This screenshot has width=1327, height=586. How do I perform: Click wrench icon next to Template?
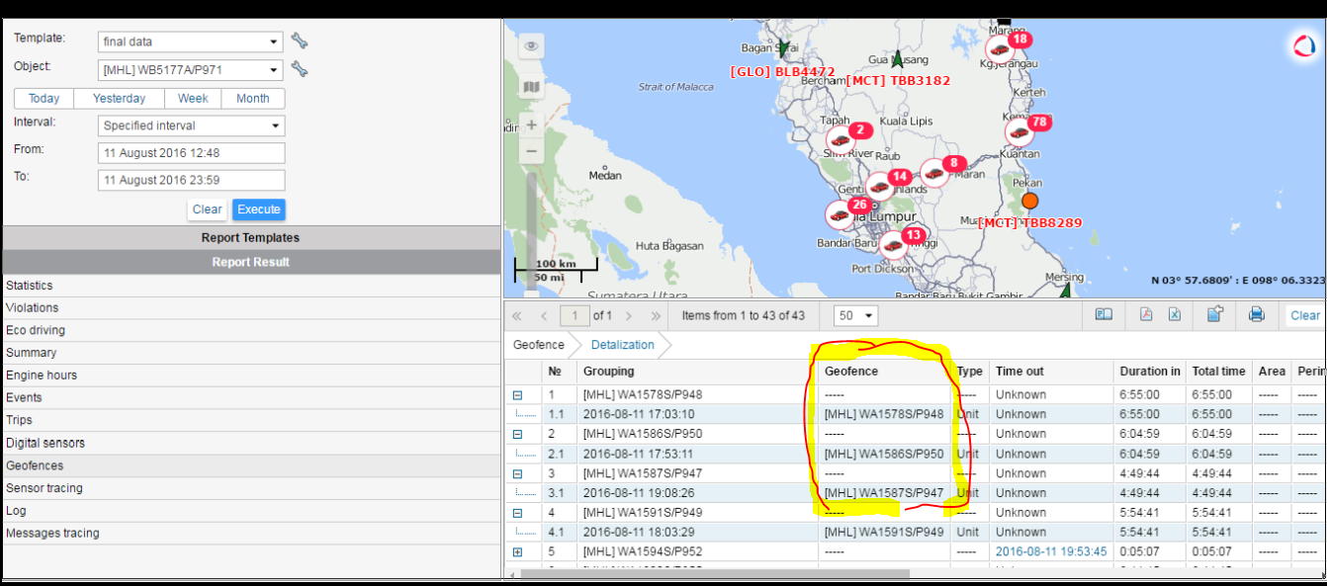pos(300,42)
